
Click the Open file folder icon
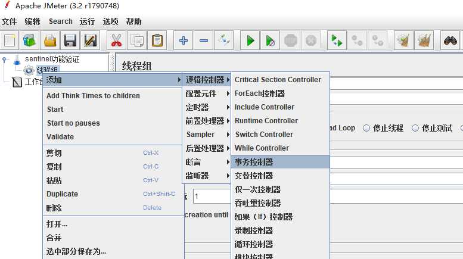click(x=50, y=40)
